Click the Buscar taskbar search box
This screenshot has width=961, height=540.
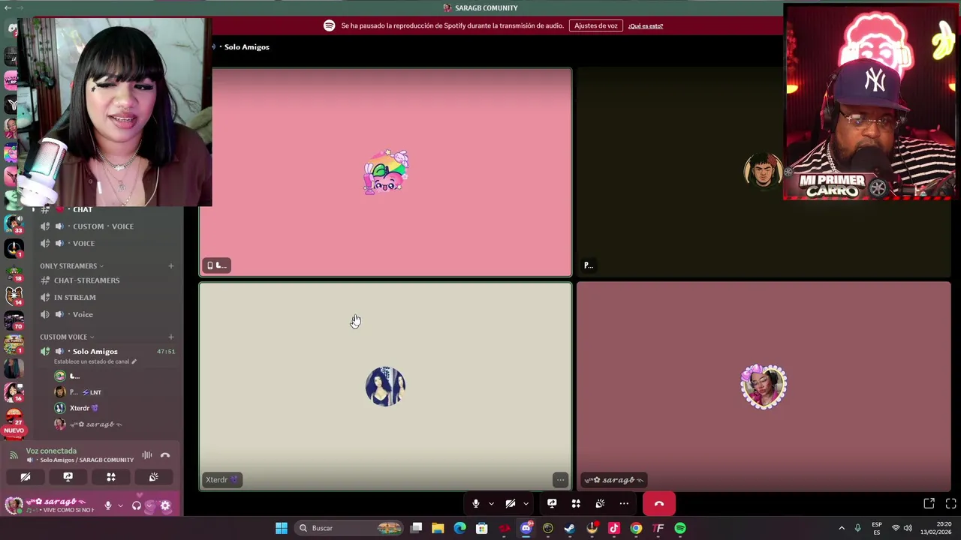[x=349, y=528]
